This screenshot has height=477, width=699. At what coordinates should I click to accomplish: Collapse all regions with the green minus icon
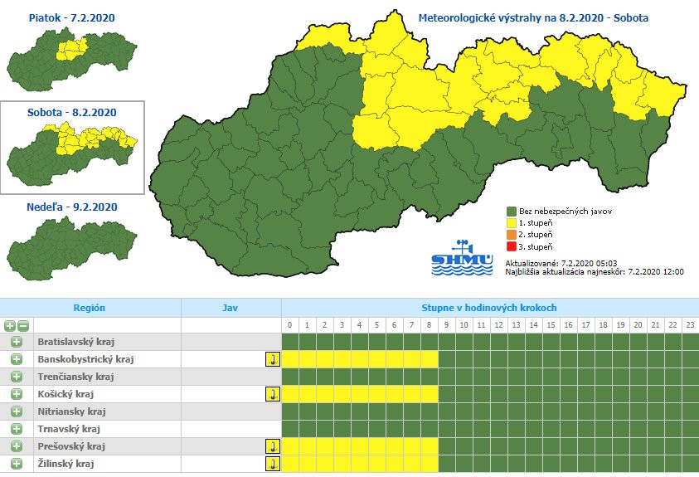pos(23,325)
